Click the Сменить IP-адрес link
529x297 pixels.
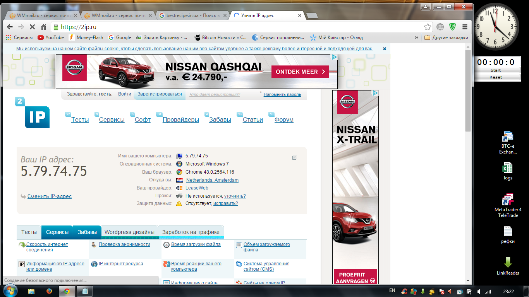tap(50, 196)
